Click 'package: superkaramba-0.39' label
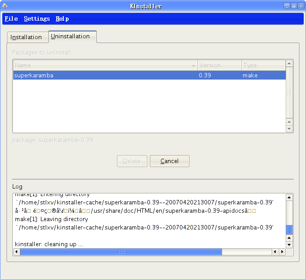This screenshot has width=306, height=280. [x=53, y=140]
